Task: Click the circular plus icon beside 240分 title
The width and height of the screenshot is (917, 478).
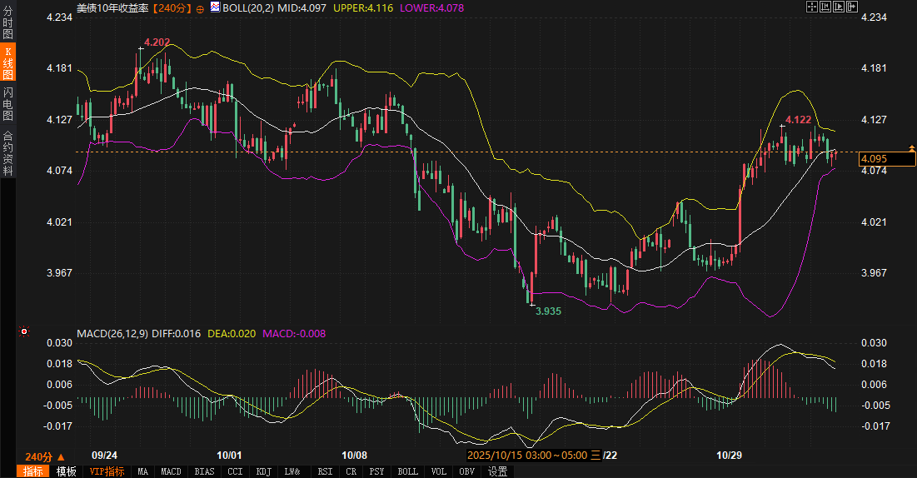Action: click(x=200, y=8)
